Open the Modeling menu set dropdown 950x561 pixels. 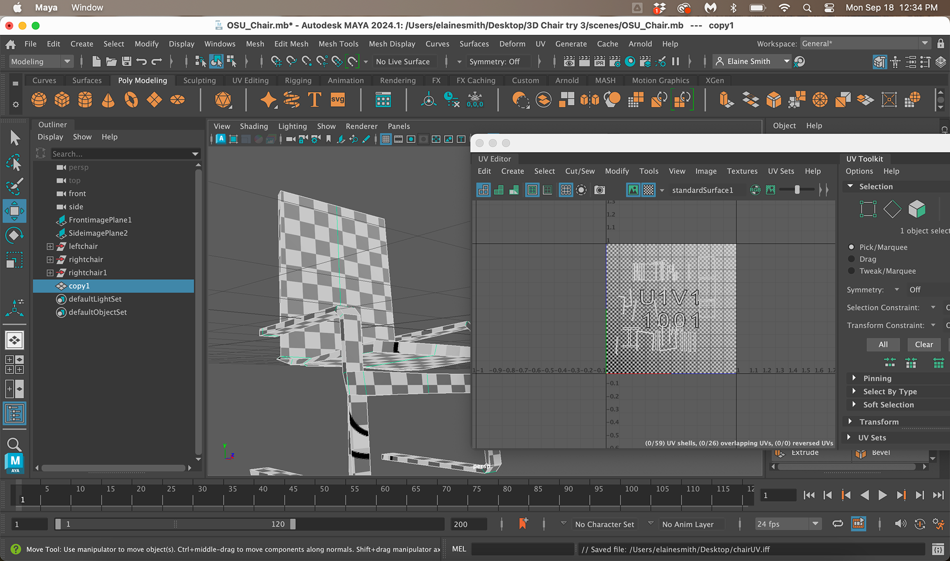pyautogui.click(x=42, y=61)
